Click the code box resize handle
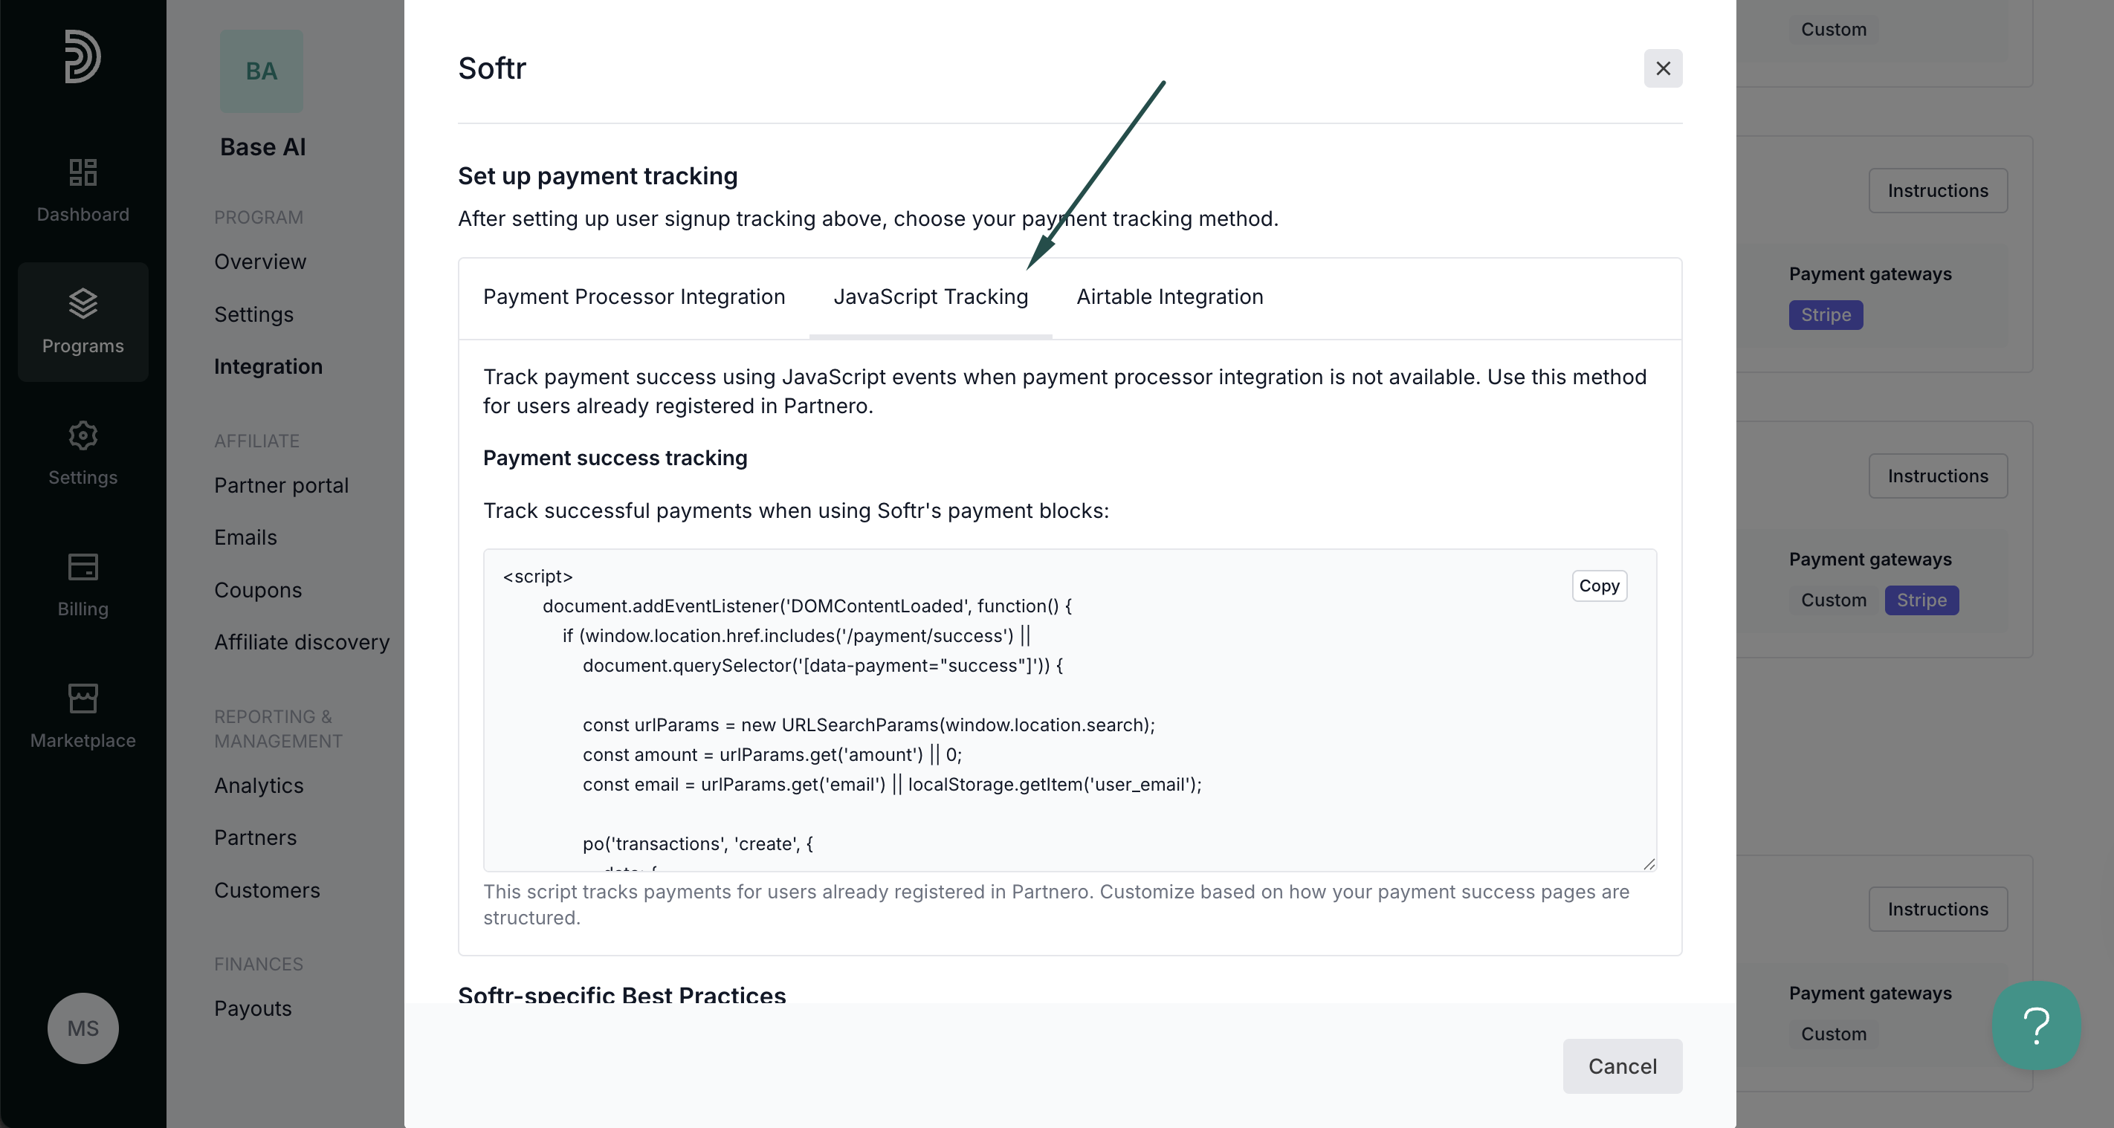Viewport: 2114px width, 1128px height. (1649, 863)
